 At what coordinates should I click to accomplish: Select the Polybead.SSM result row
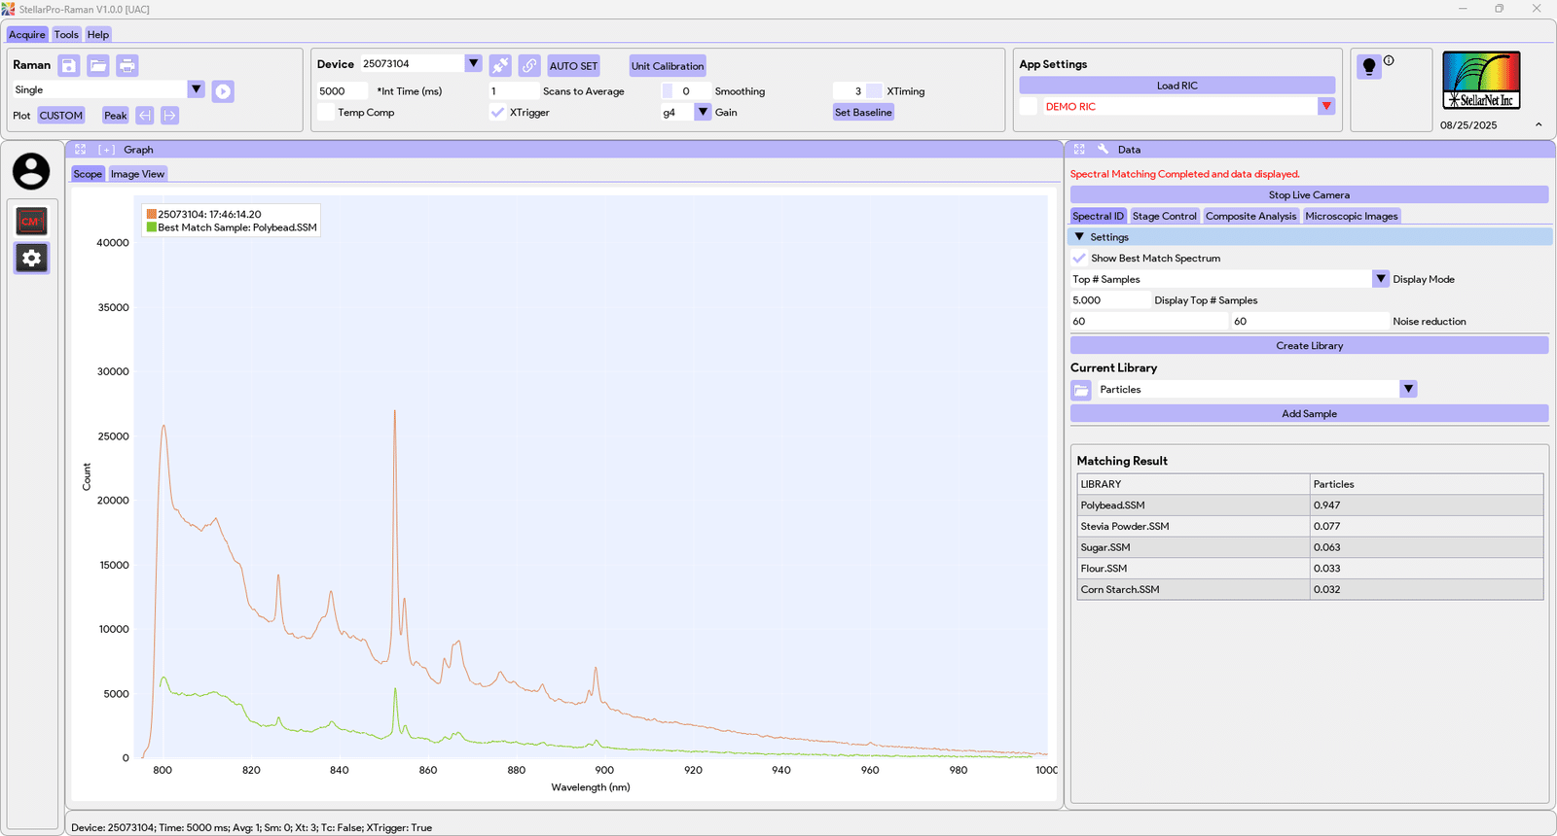pos(1310,505)
